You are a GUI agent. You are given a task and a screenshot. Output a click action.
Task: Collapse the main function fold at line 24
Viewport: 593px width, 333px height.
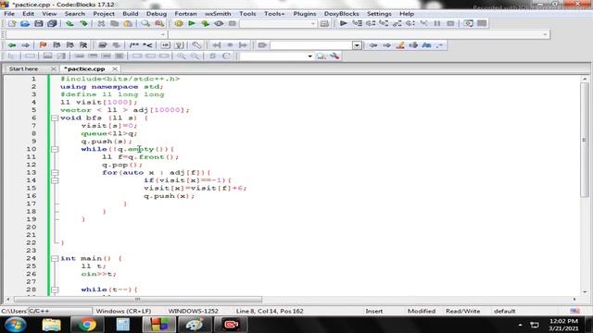click(x=55, y=259)
